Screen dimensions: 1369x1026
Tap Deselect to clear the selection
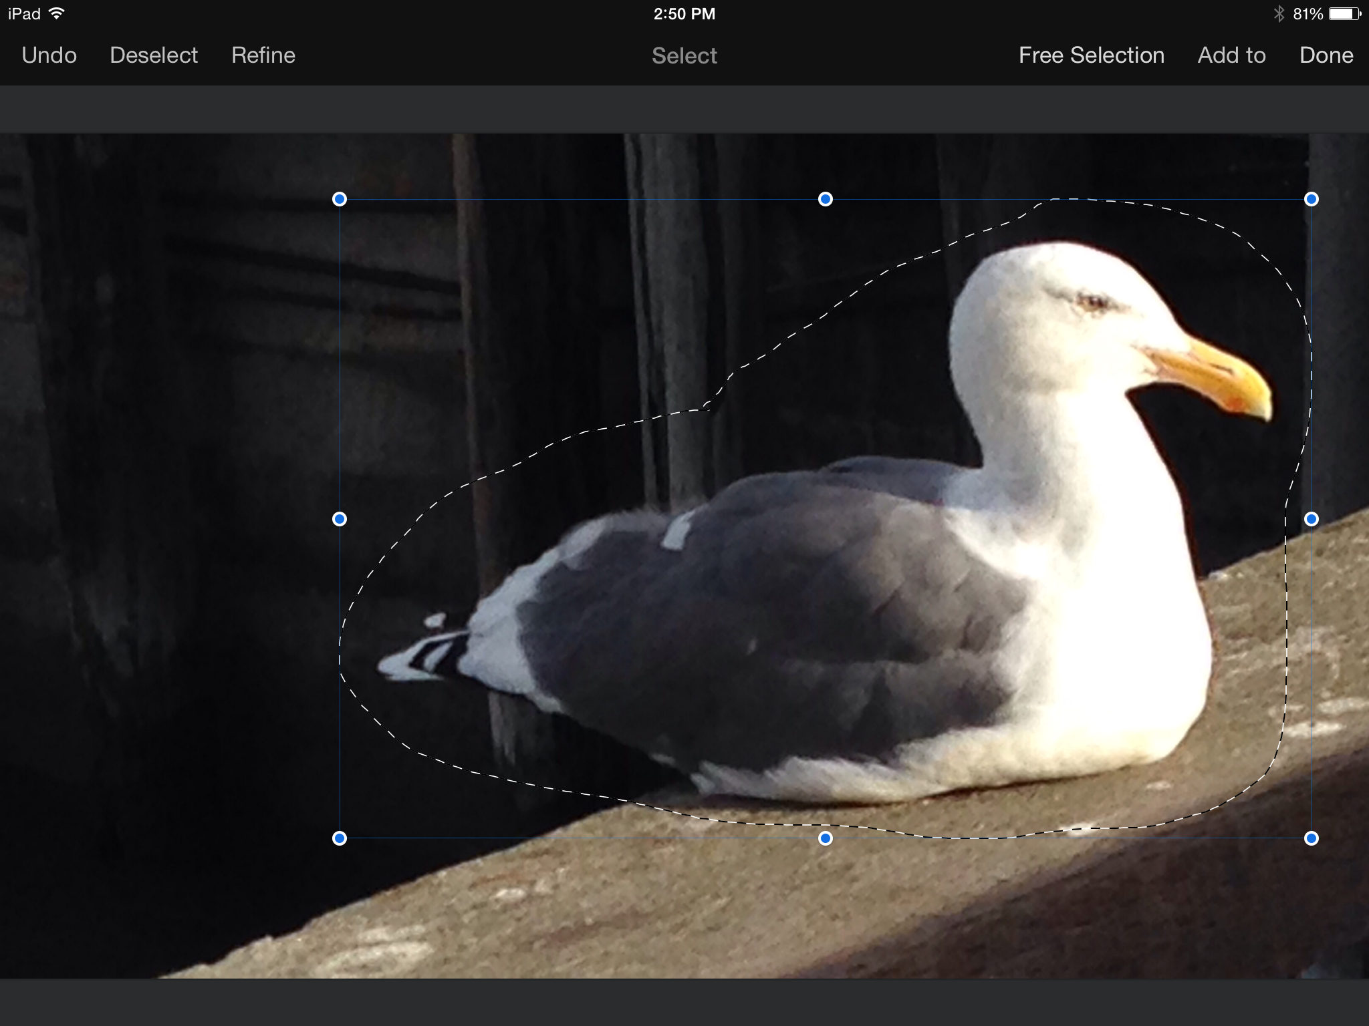coord(154,55)
